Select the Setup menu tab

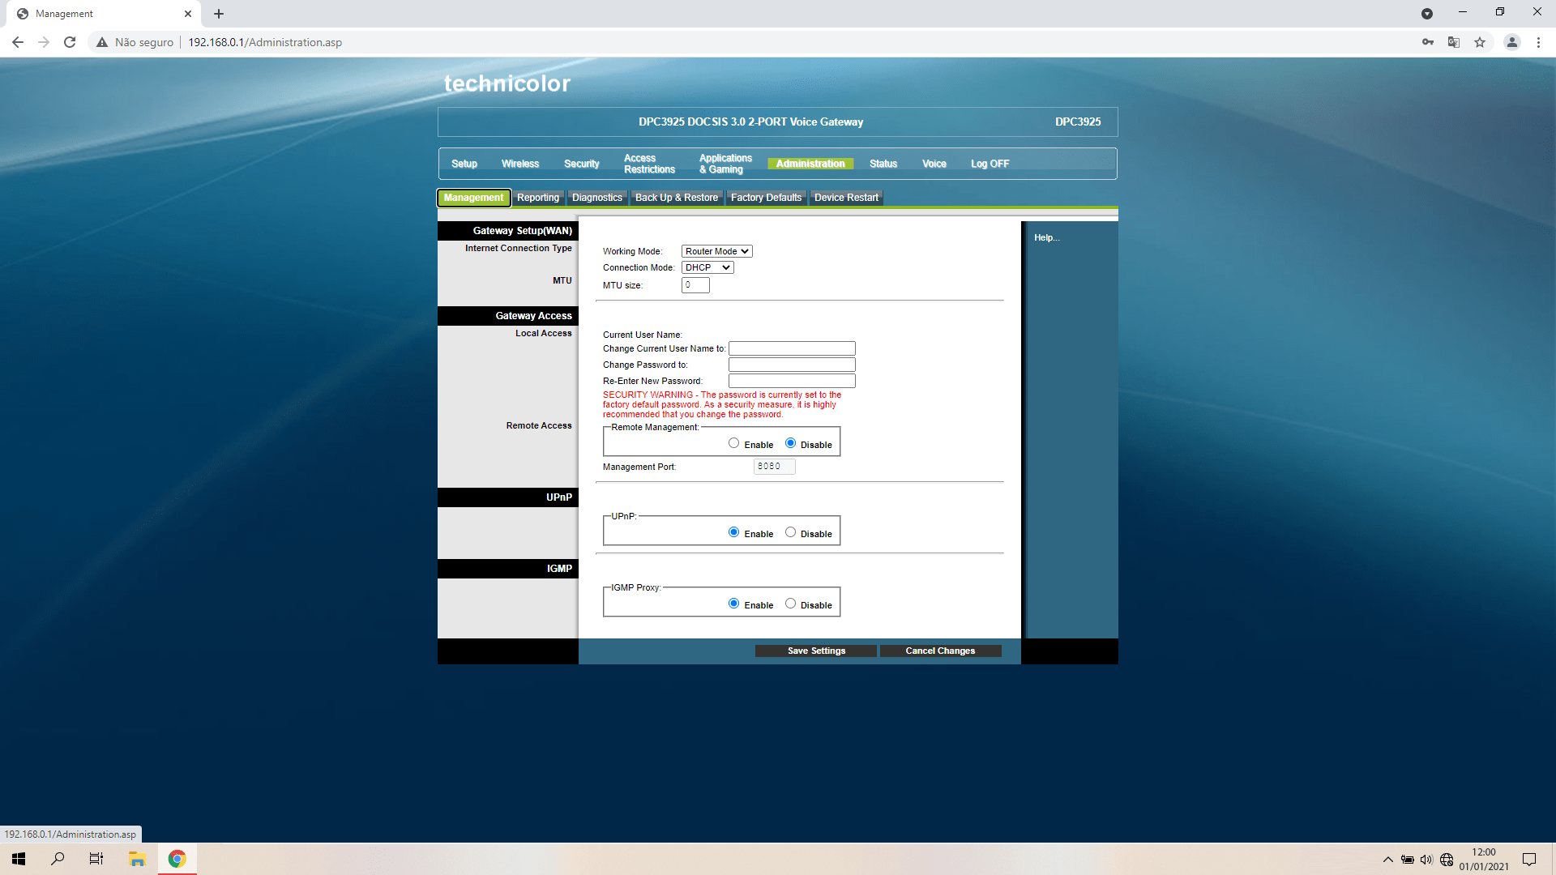tap(463, 164)
